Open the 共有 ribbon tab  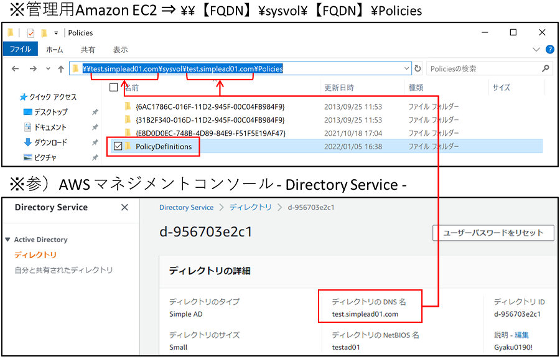88,50
